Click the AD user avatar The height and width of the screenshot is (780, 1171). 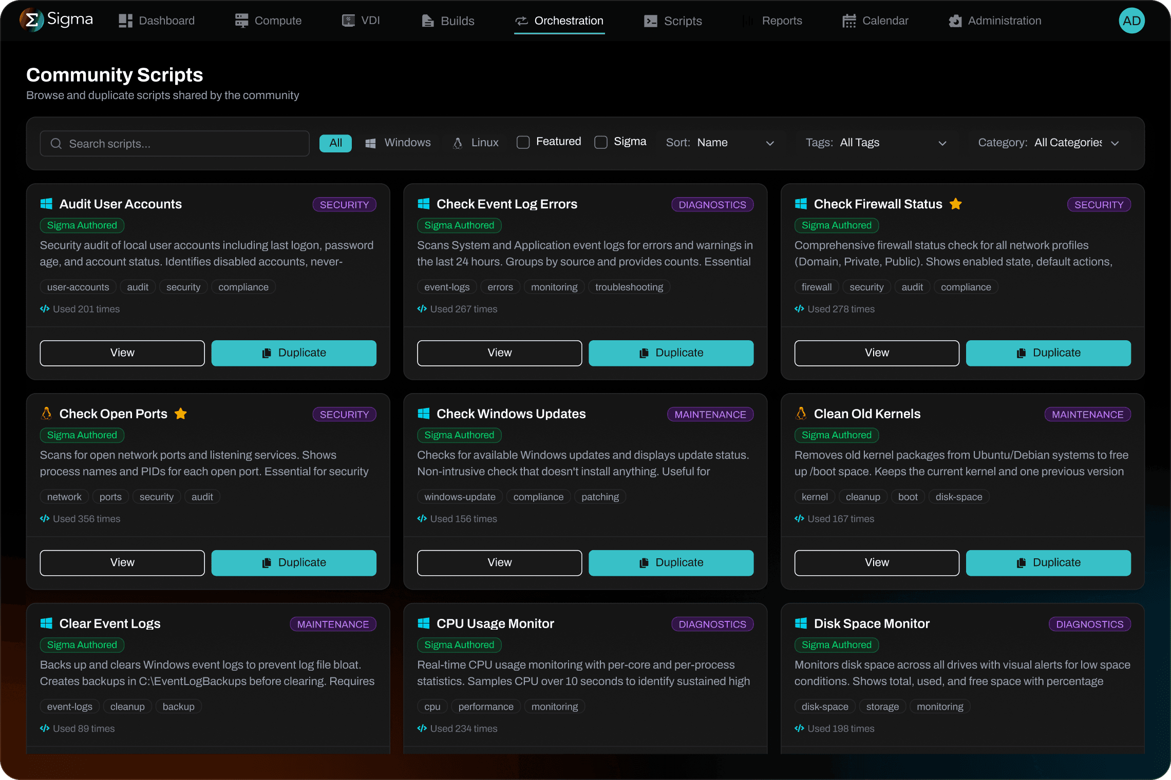(x=1131, y=21)
